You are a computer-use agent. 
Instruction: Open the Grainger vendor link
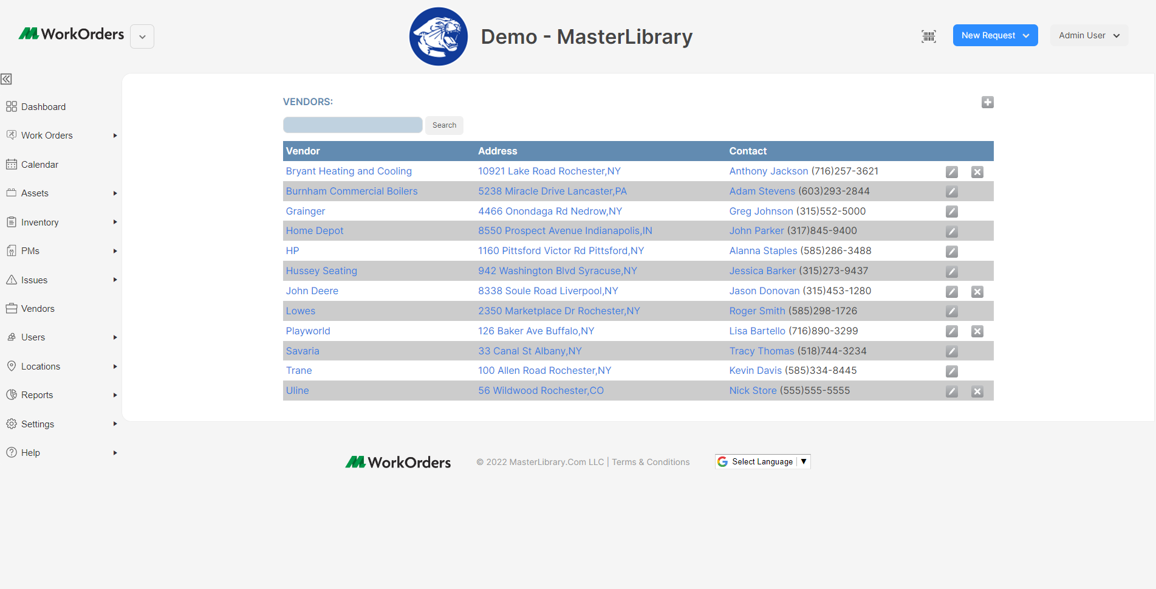[306, 212]
